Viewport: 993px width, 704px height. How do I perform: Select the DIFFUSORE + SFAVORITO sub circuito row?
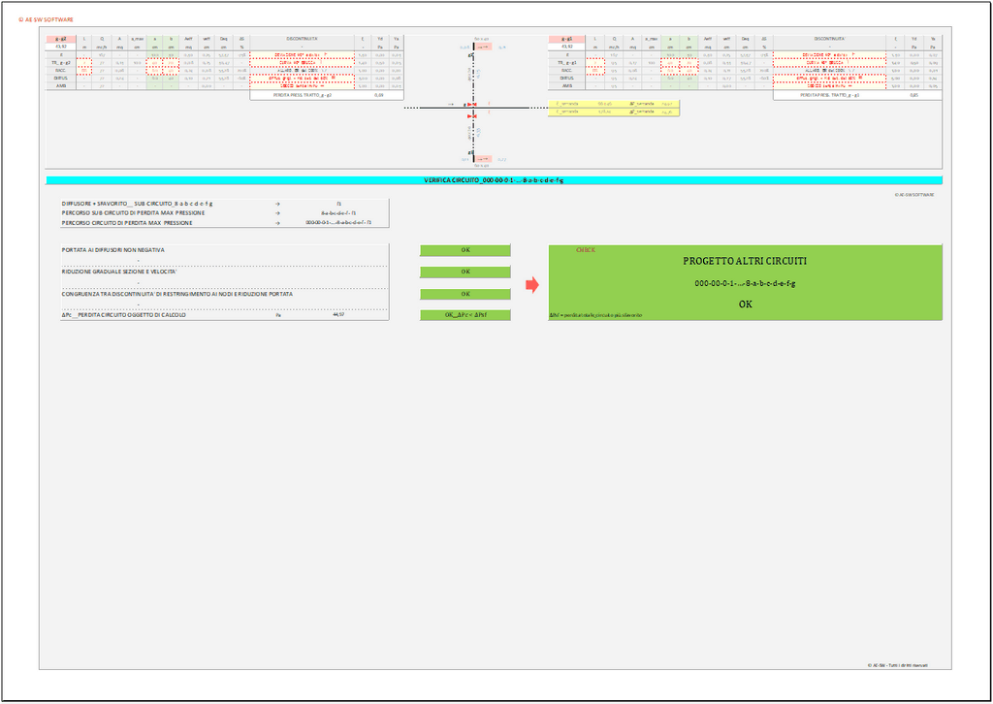223,204
